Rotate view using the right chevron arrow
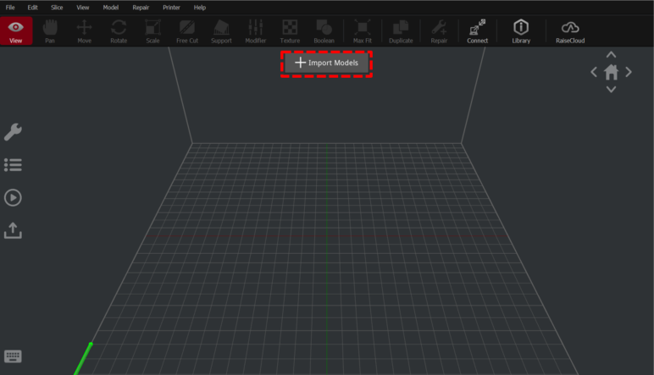 point(629,73)
